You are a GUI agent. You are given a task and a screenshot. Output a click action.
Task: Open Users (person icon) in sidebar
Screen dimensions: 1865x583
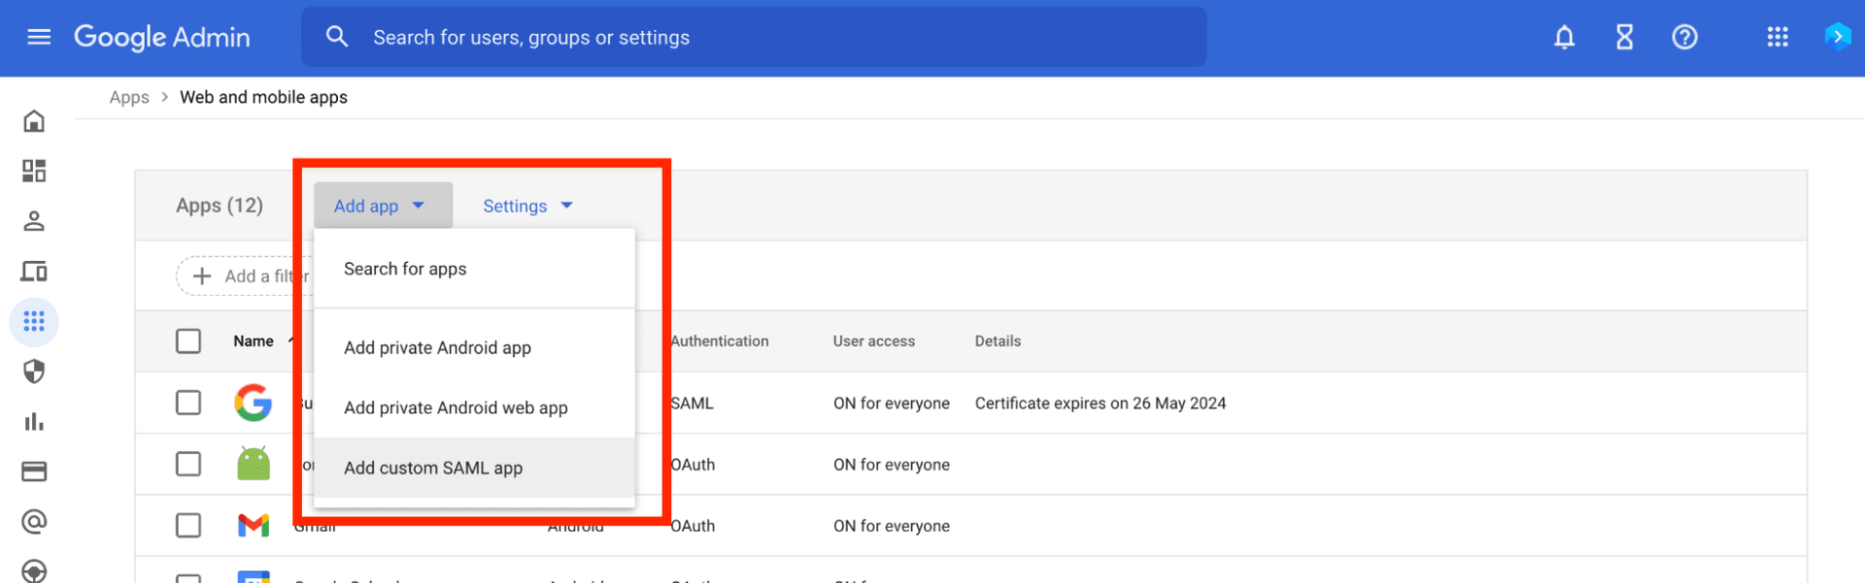pos(34,221)
